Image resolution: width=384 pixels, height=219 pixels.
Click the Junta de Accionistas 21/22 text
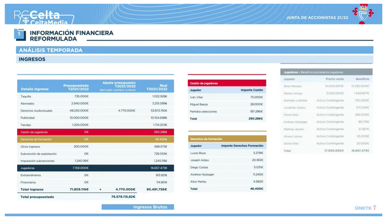tap(317, 17)
